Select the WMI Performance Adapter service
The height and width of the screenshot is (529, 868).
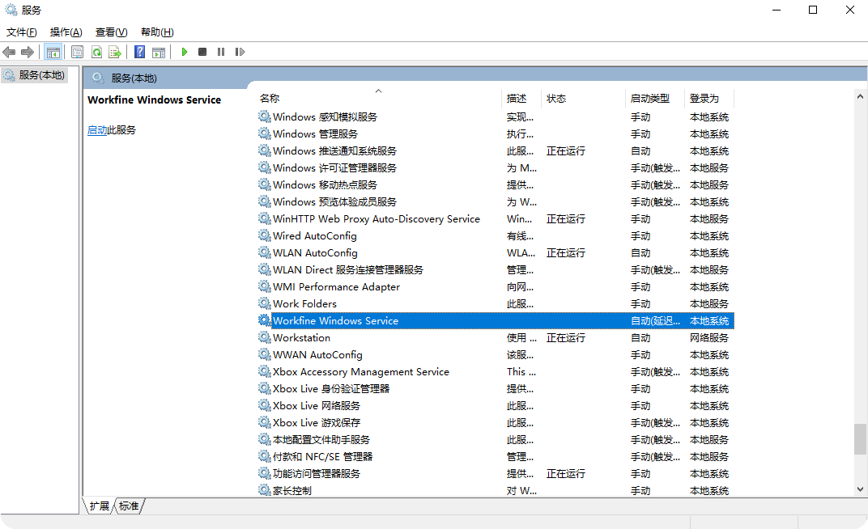[496, 286]
